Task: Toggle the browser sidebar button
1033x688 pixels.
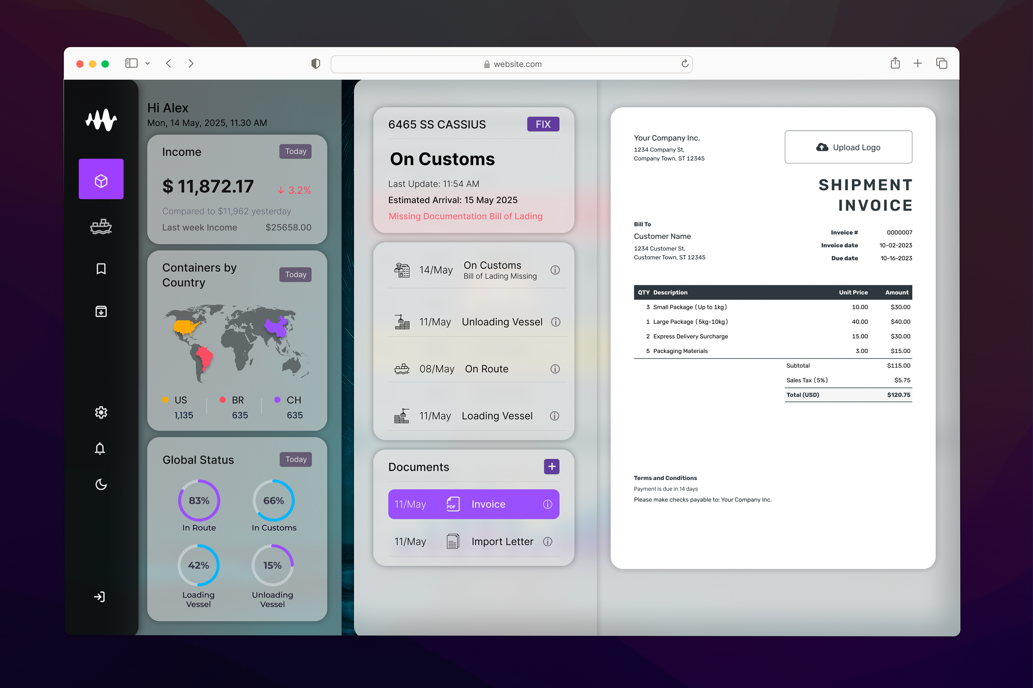Action: (131, 63)
